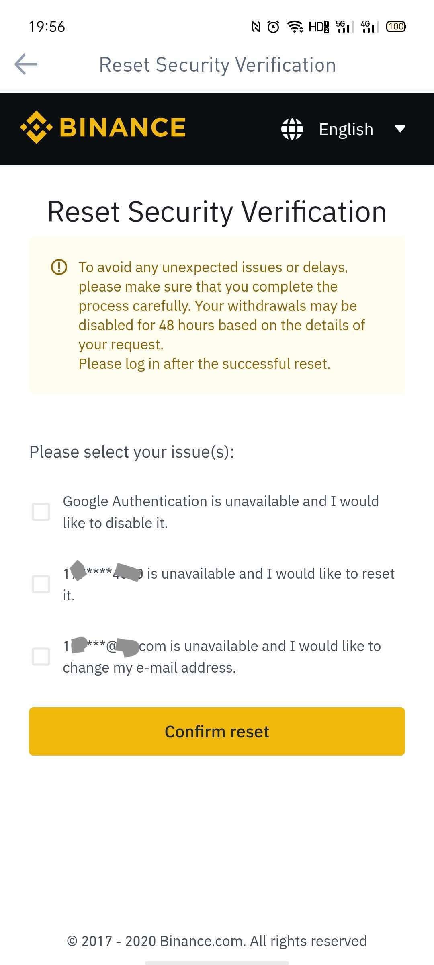This screenshot has width=434, height=965.
Task: Tap the warning exclamation circle icon
Action: click(59, 267)
